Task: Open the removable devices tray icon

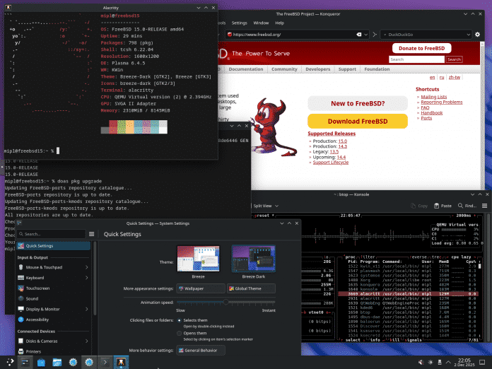Action: point(440,363)
